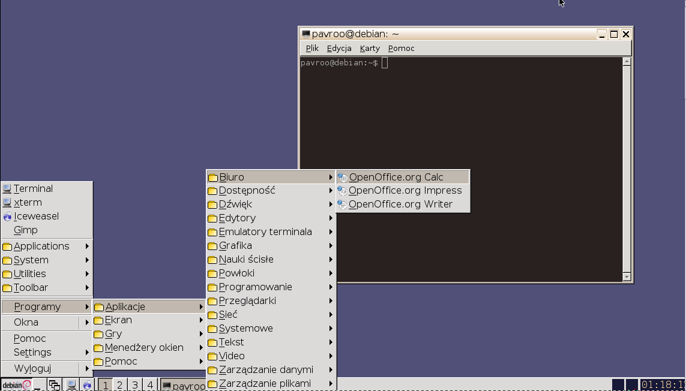686x391 pixels.
Task: Open OpenOffice.org Impress from the submenu
Action: point(405,191)
